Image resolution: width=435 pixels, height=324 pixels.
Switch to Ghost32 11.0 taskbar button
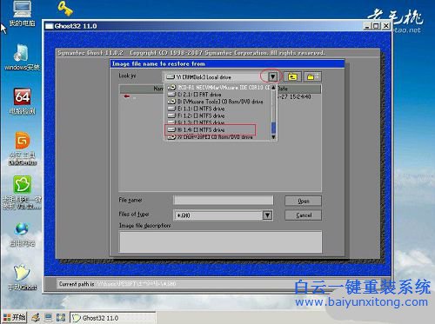pyautogui.click(x=112, y=318)
